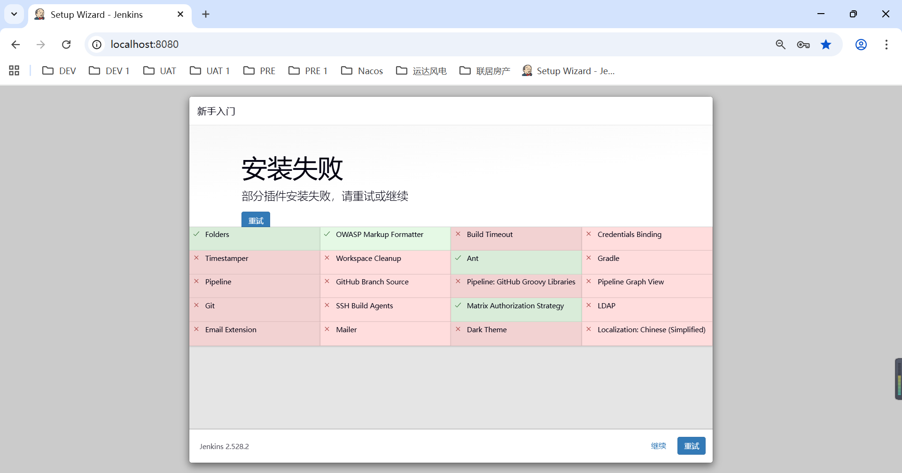
Task: Open the DEV bookmark folder
Action: (59, 71)
